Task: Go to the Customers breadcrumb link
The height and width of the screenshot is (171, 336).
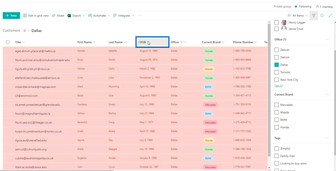Action: pyautogui.click(x=11, y=31)
